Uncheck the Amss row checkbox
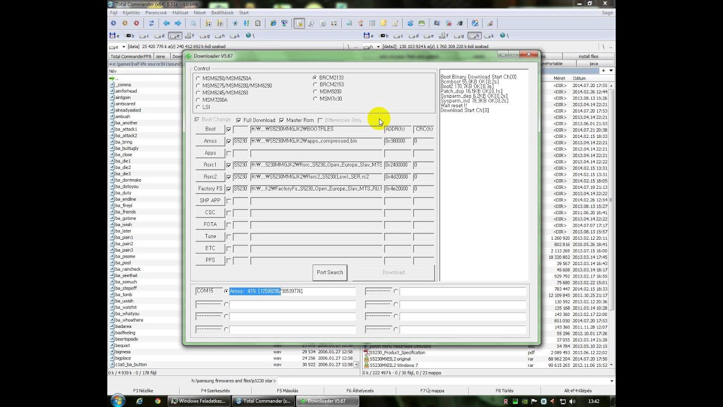723x407 pixels. pos(229,141)
